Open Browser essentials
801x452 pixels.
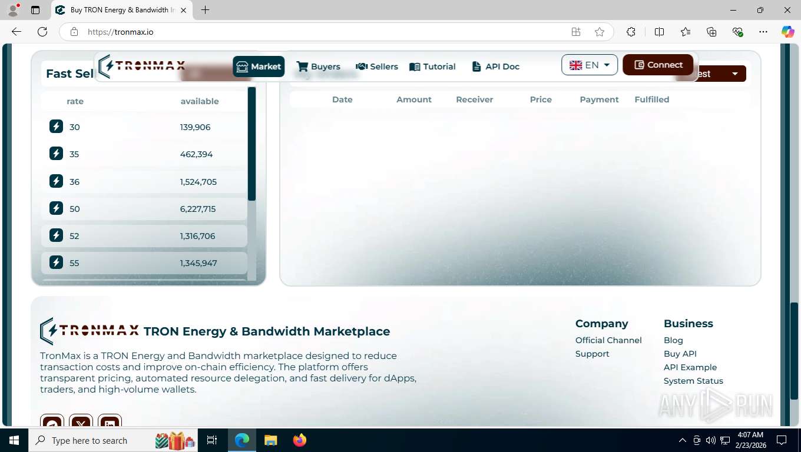pyautogui.click(x=737, y=32)
